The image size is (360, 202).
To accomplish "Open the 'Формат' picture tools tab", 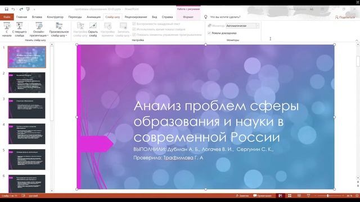I will [188, 17].
